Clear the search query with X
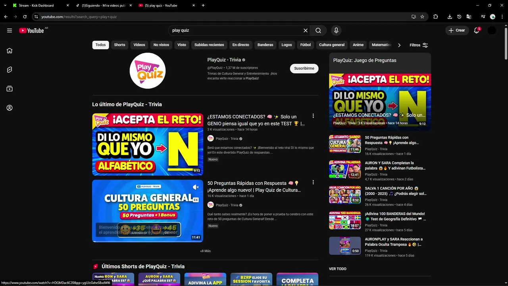This screenshot has width=508, height=286. pos(306,31)
